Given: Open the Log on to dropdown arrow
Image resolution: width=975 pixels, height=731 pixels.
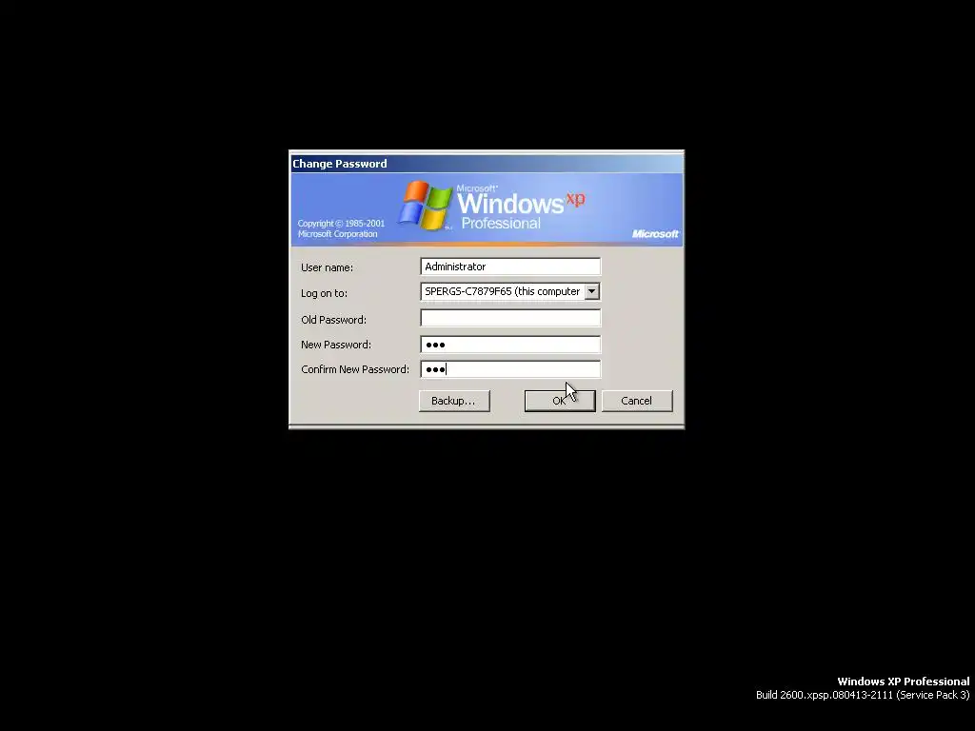Looking at the screenshot, I should tap(592, 291).
